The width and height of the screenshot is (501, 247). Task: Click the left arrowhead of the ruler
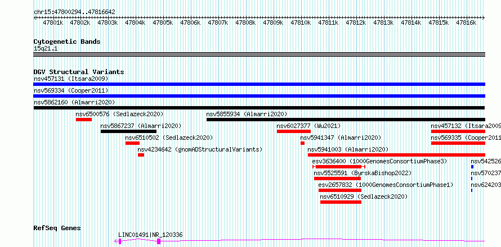tap(35, 18)
